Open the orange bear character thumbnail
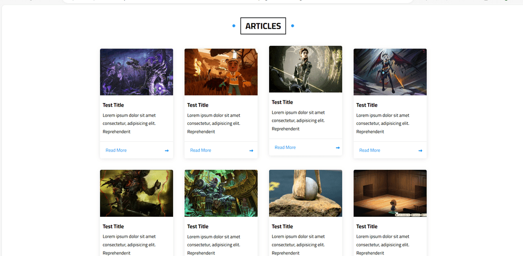This screenshot has height=256, width=523. click(x=221, y=72)
